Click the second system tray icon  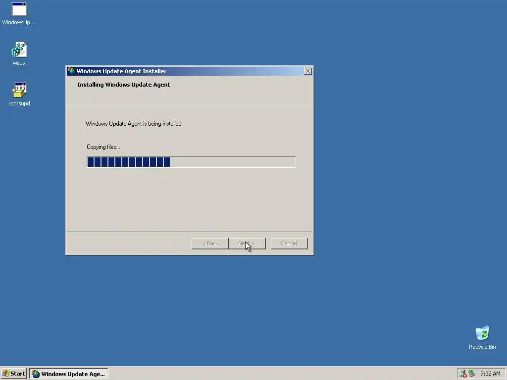472,374
